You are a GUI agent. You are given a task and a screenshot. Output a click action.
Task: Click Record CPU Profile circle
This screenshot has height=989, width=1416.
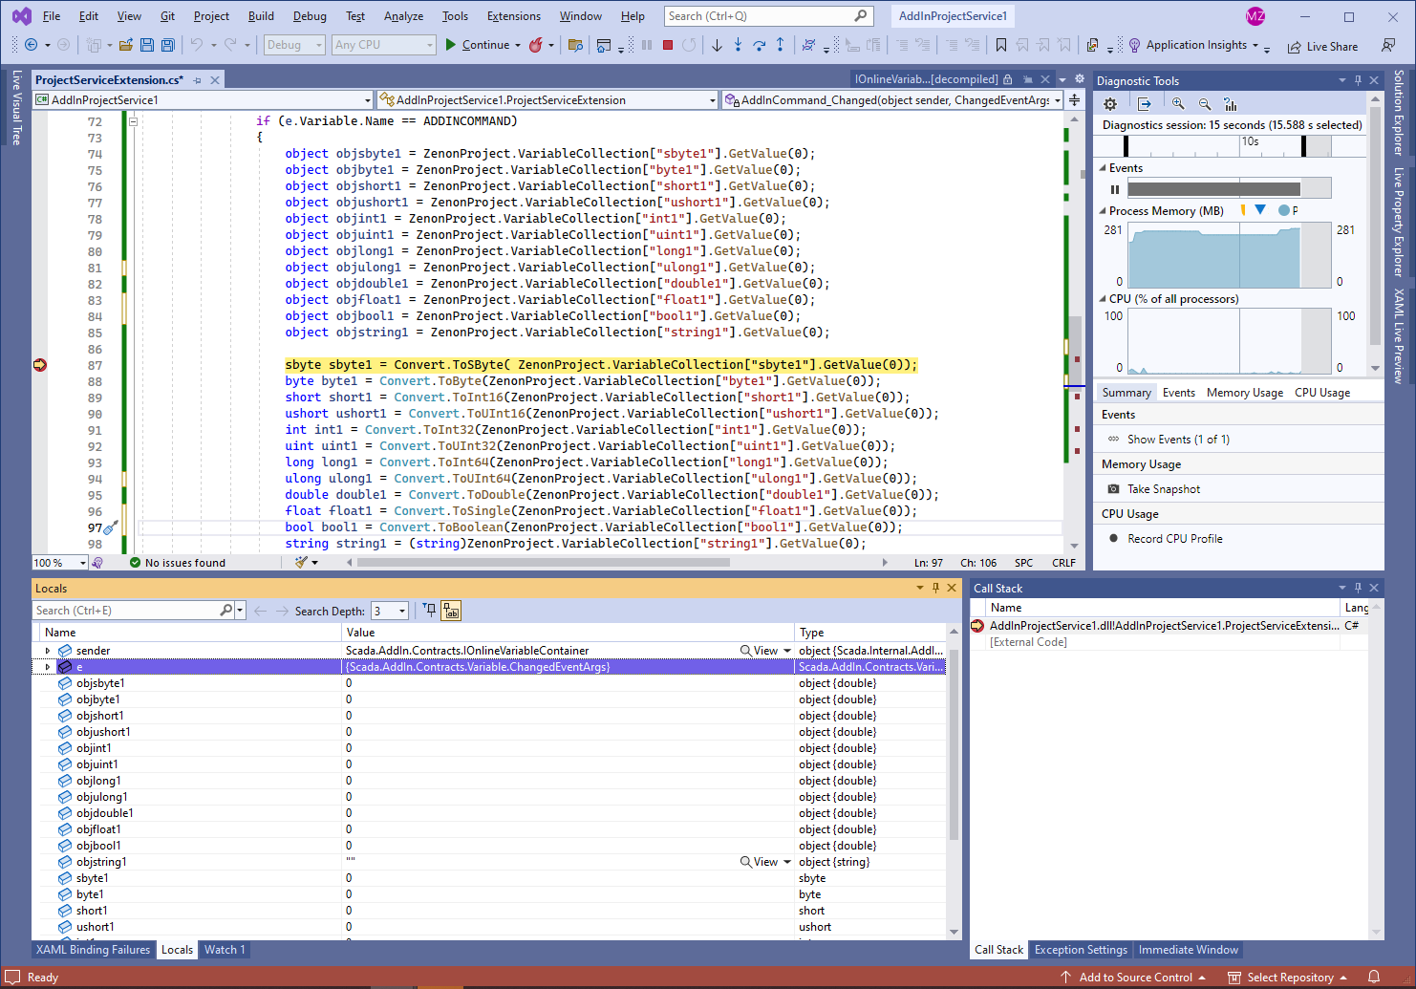tap(1113, 538)
